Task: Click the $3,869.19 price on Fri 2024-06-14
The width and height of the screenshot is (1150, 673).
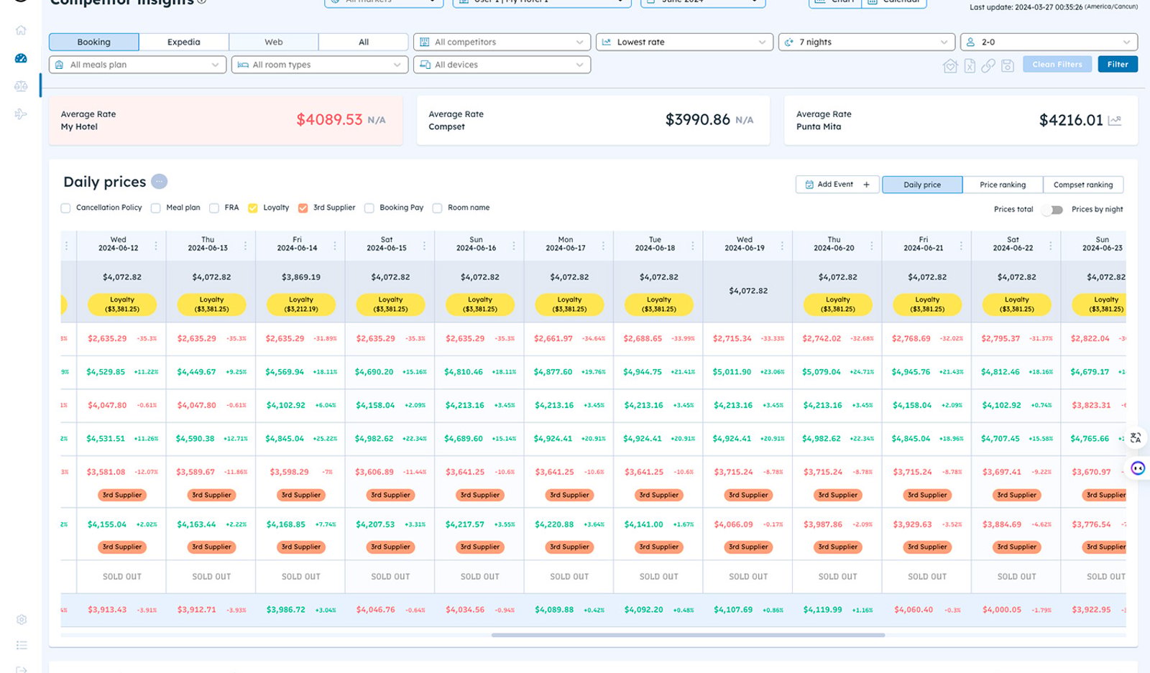Action: [301, 277]
